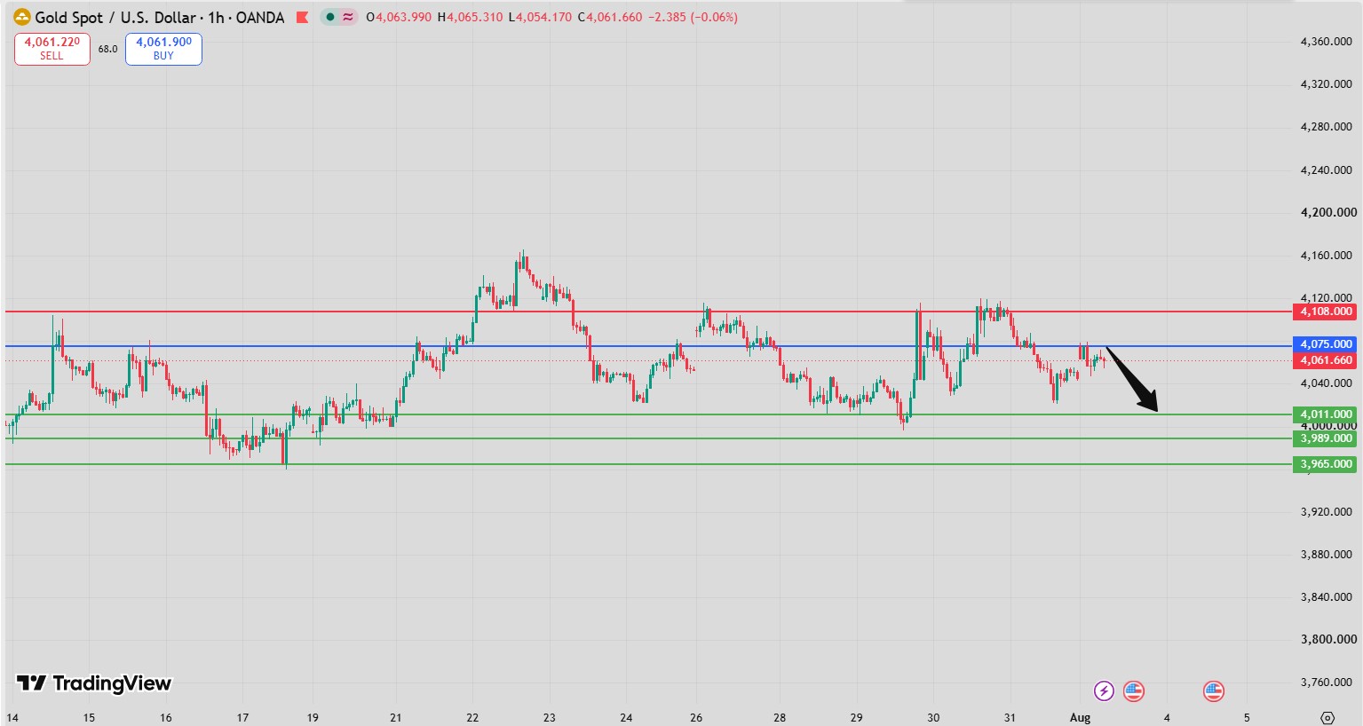
Task: Click date 22 on the time axis
Action: 472,717
